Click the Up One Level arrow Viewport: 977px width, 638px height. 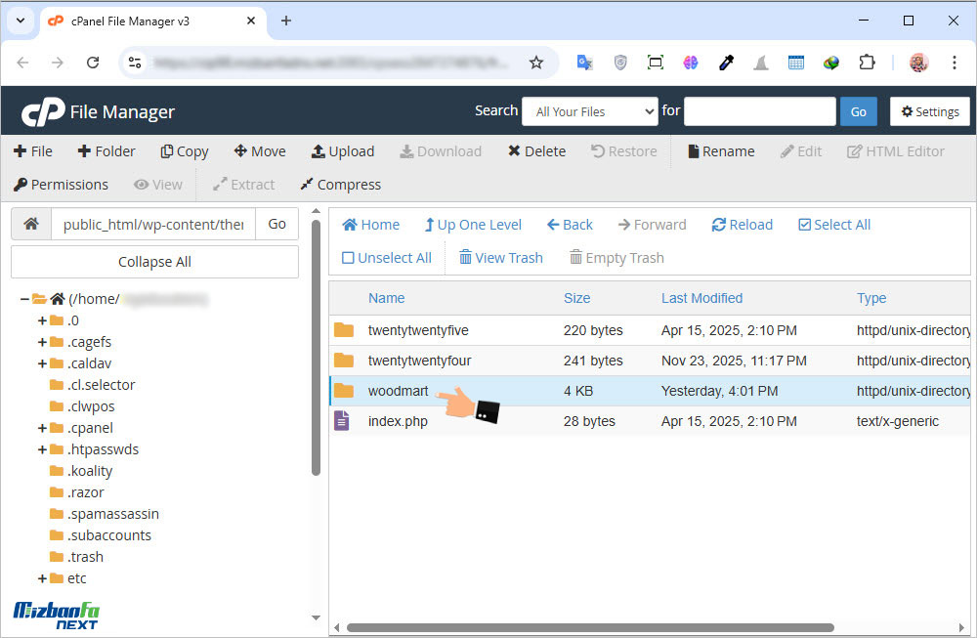pos(429,225)
